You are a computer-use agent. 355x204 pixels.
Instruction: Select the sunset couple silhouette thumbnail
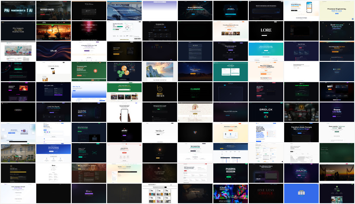point(337,173)
